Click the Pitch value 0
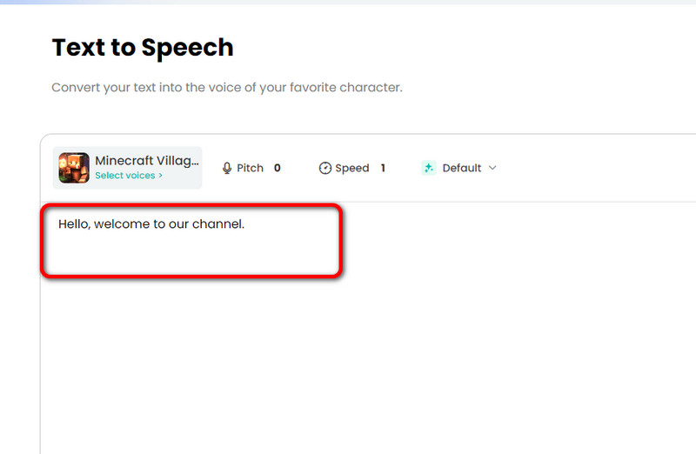 coord(278,168)
